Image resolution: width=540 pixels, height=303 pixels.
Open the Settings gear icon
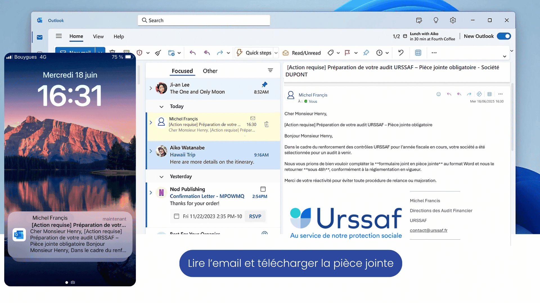pos(453,20)
